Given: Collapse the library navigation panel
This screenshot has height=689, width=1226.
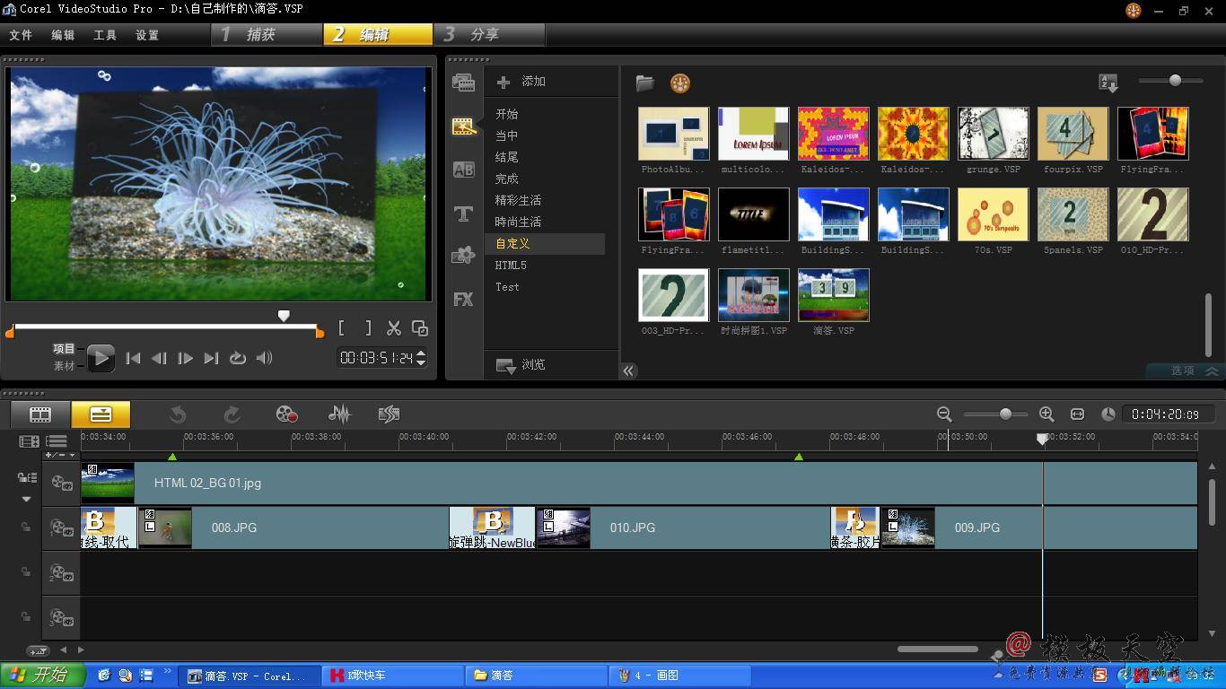Looking at the screenshot, I should tap(628, 371).
